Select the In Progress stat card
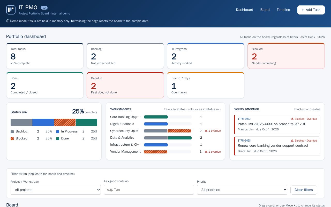The width and height of the screenshot is (331, 207). 206,56
